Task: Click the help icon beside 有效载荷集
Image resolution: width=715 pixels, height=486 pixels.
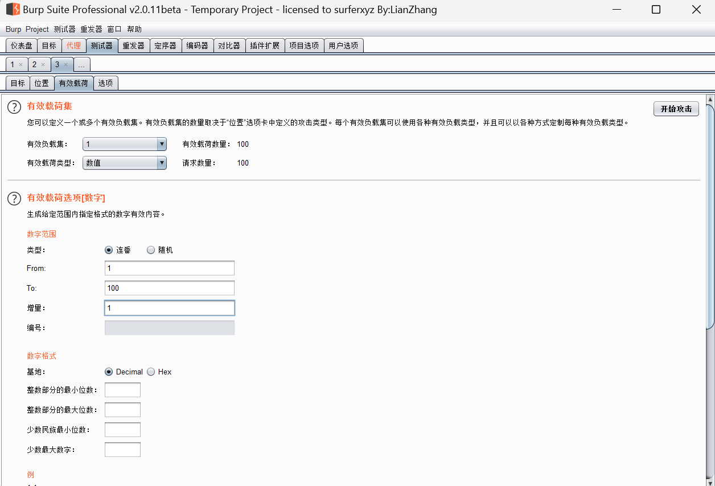Action: click(14, 107)
